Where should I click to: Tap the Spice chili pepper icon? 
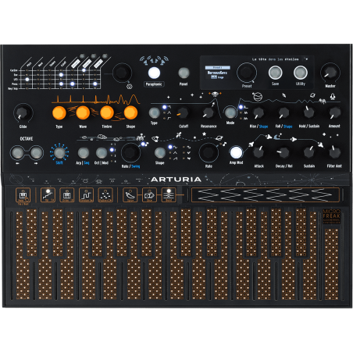coord(130,195)
